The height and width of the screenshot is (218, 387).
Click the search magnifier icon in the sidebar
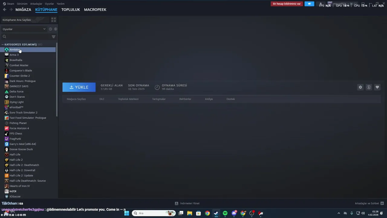(x=4, y=37)
